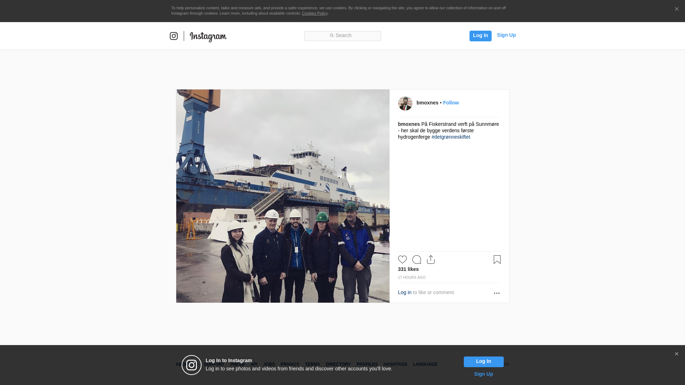The image size is (685, 385).
Task: Click the comment speech bubble icon
Action: pyautogui.click(x=417, y=260)
